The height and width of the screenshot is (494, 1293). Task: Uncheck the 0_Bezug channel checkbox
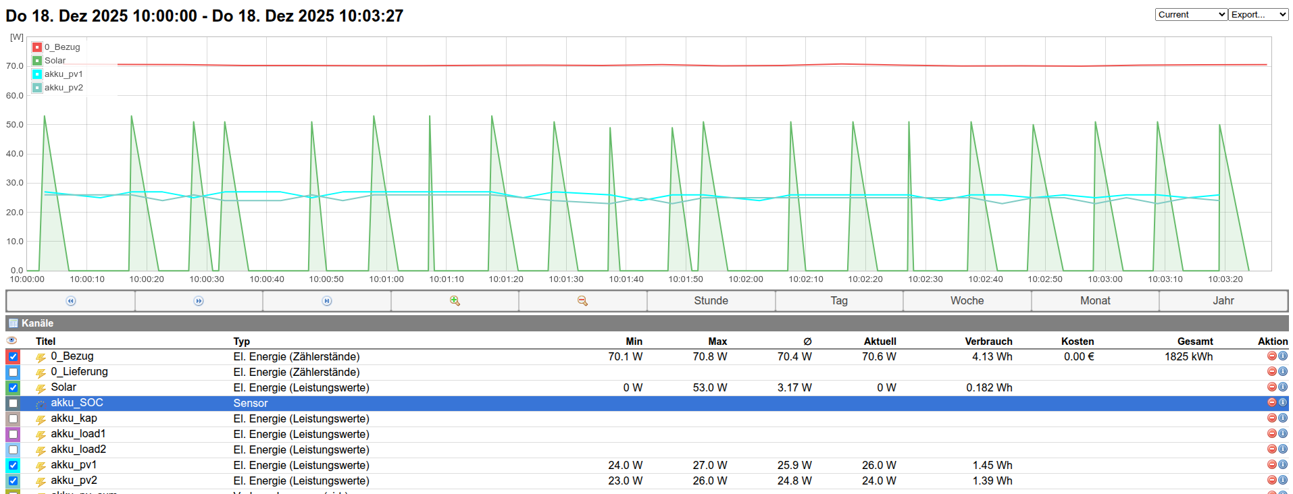[x=13, y=357]
